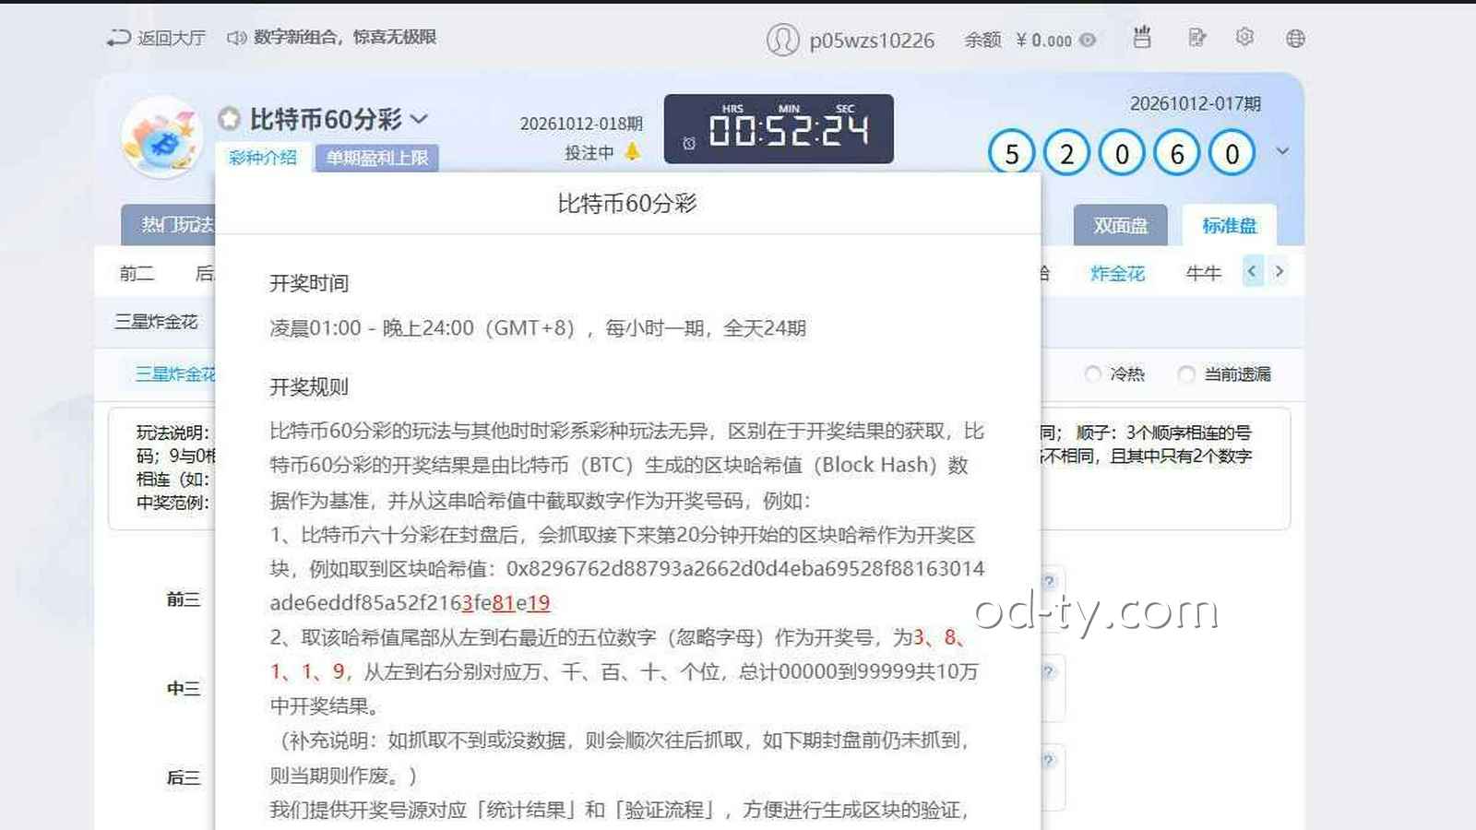Click the 返回大厅 return arrow icon

(x=119, y=38)
